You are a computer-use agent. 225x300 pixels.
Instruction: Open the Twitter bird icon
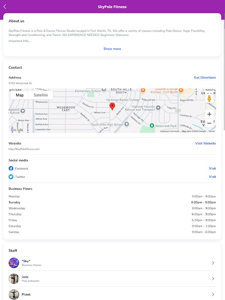[11, 177]
